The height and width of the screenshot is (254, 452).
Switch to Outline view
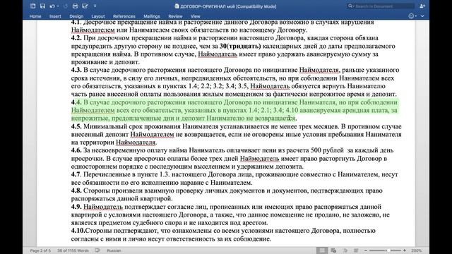pos(345,250)
